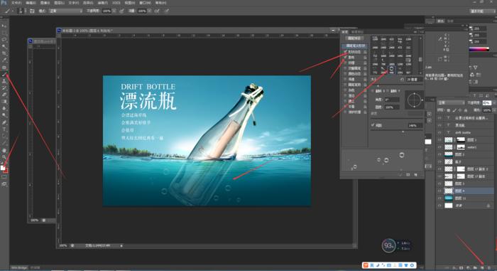Viewport: 497px width, 271px height.
Task: Open the 编辑 menu
Action: tap(31, 3)
